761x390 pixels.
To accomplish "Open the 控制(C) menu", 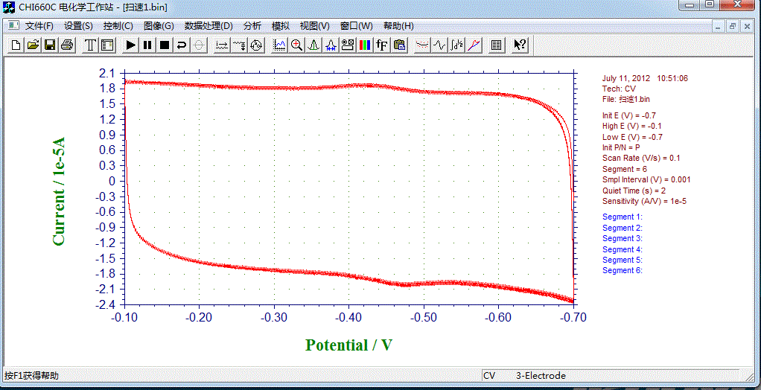I will 118,26.
